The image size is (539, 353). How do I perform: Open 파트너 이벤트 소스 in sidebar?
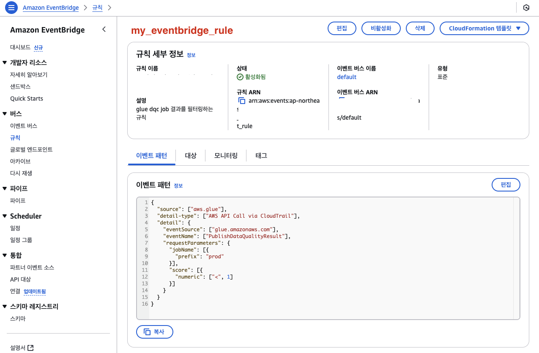[32, 268]
